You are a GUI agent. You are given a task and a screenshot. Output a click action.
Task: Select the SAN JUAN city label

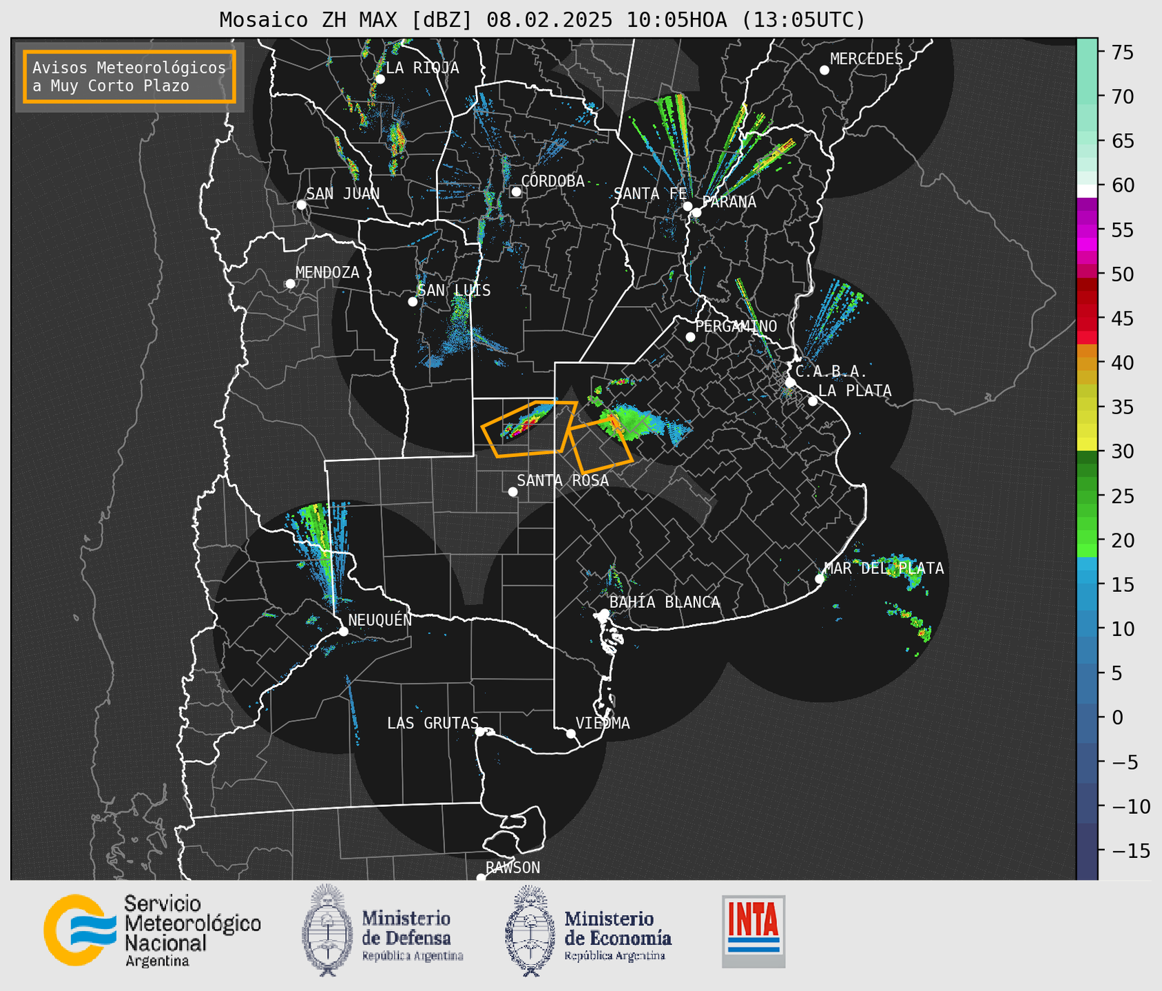coord(343,194)
